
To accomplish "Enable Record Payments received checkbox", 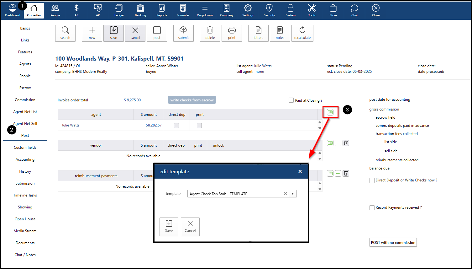I will (x=372, y=208).
